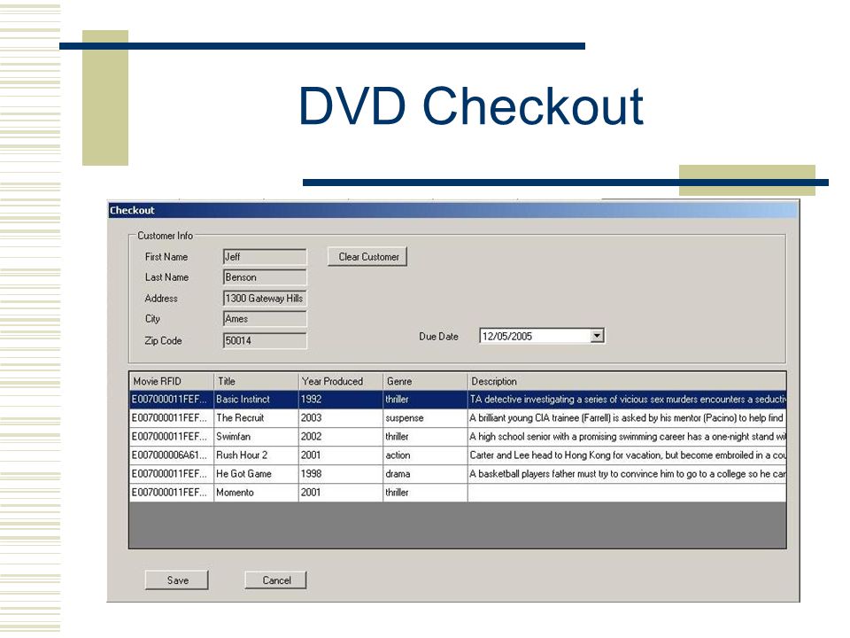Cancel the checkout dialog
This screenshot has height=638, width=850.
pos(276,580)
